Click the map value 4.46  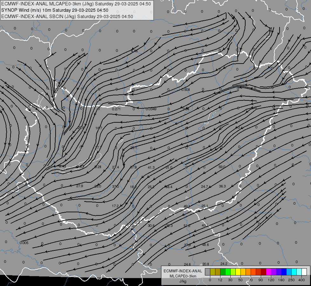pos(134,51)
